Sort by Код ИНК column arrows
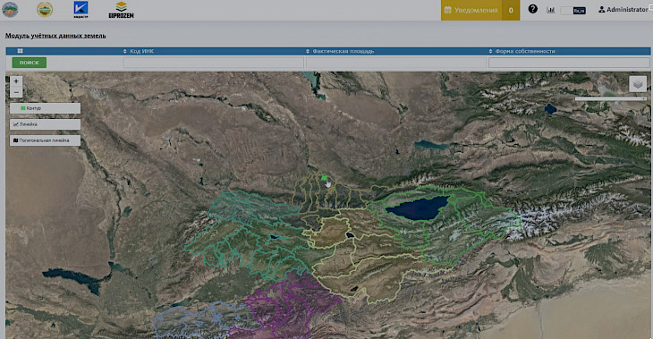Screen dimensions: 653x339 click(124, 51)
